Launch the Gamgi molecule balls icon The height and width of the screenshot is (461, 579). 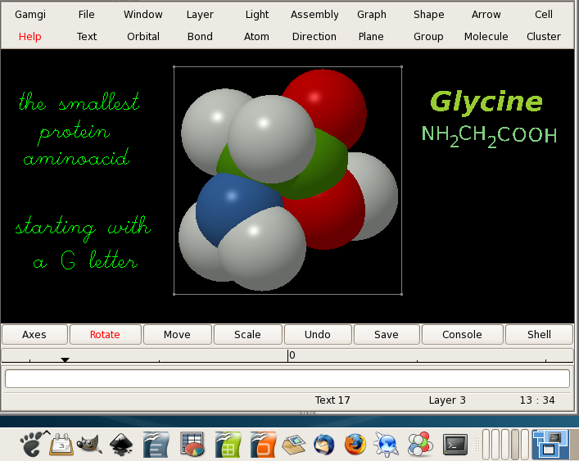tap(420, 444)
